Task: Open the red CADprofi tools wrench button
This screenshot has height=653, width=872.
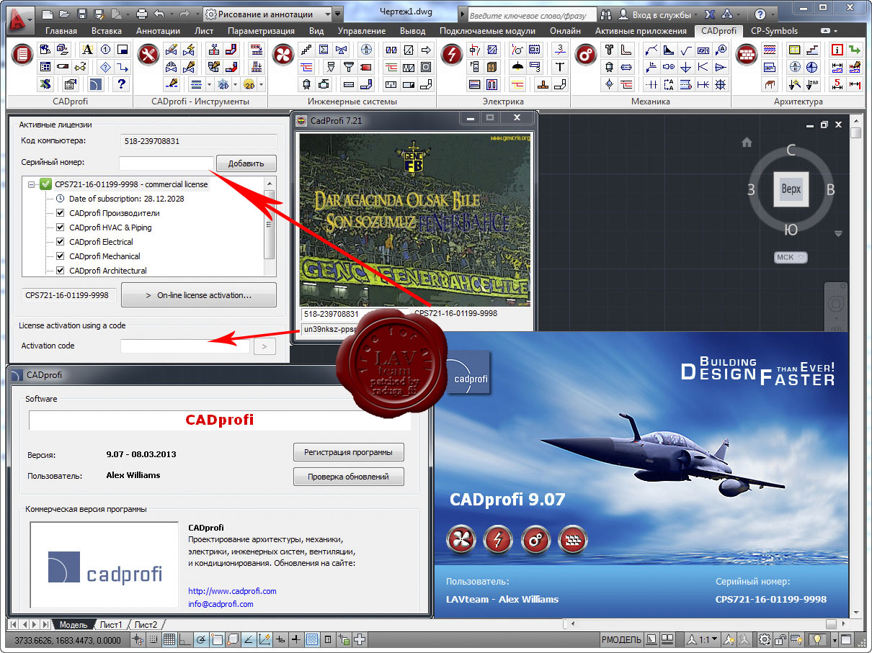Action: click(148, 55)
